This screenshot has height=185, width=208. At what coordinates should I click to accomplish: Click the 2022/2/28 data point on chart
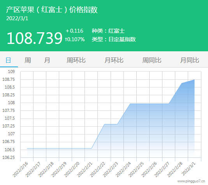(182, 84)
